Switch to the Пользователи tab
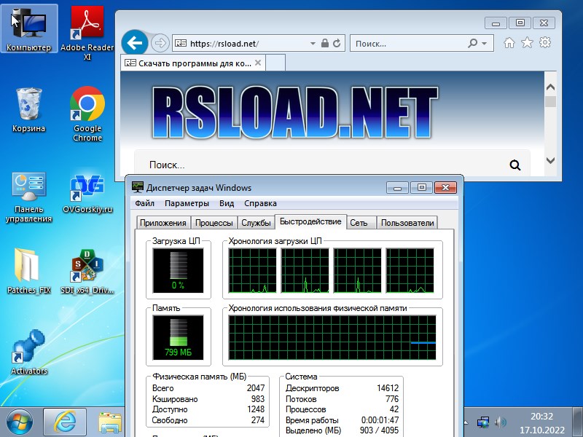Image resolution: width=583 pixels, height=437 pixels. coord(407,223)
